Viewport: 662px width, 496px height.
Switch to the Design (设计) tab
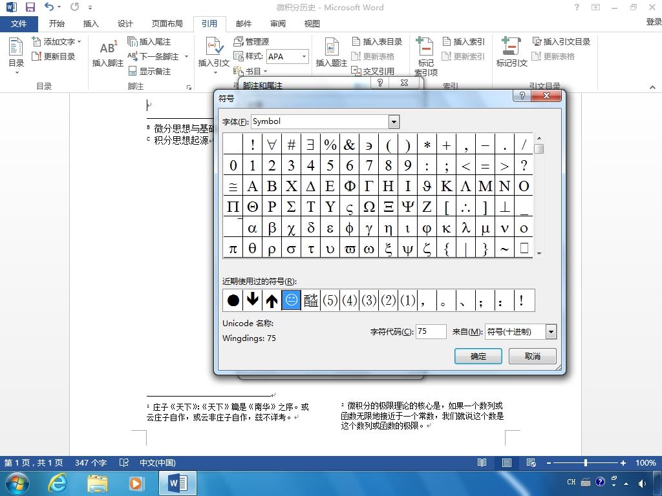point(125,24)
